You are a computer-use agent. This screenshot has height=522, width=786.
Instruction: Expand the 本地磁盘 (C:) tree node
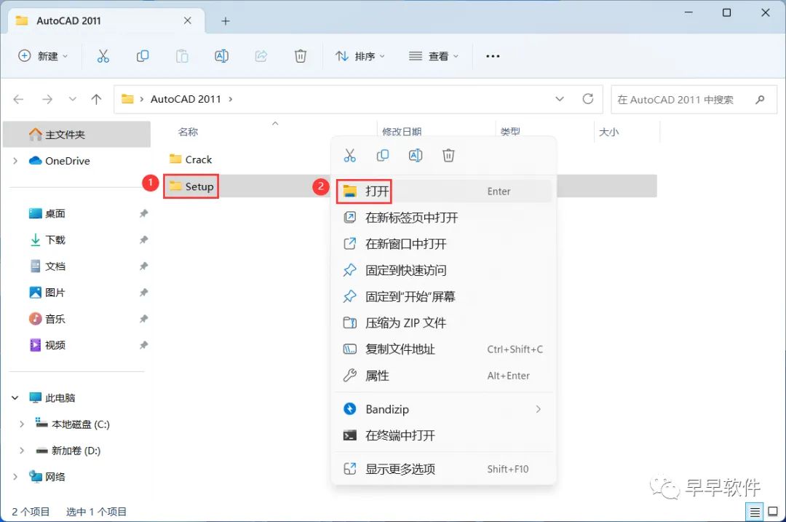pyautogui.click(x=22, y=424)
